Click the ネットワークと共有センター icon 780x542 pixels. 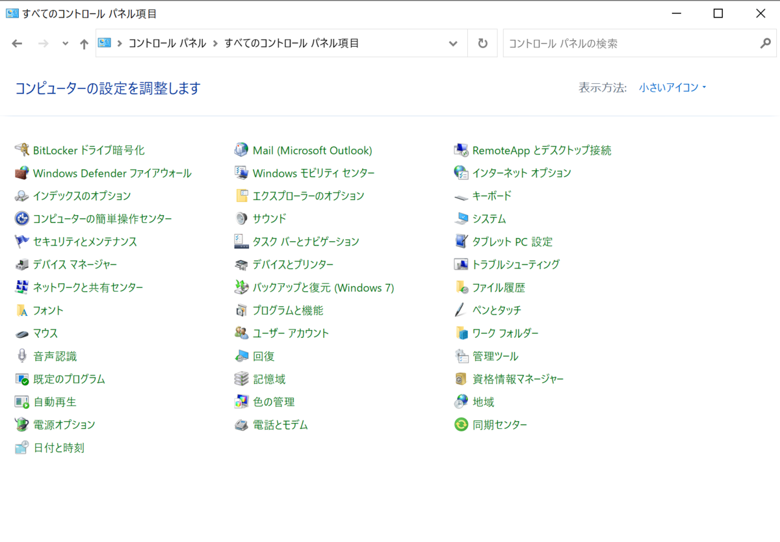[22, 287]
